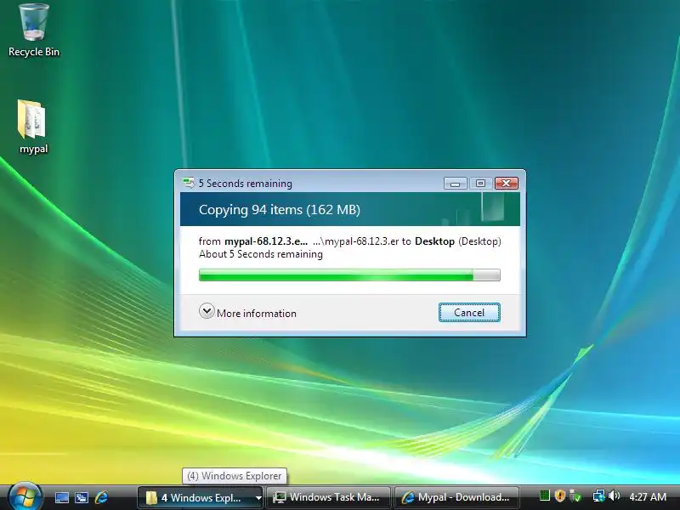Select the mypal folder on the desktop
Screen dimensions: 680x510
(33, 127)
